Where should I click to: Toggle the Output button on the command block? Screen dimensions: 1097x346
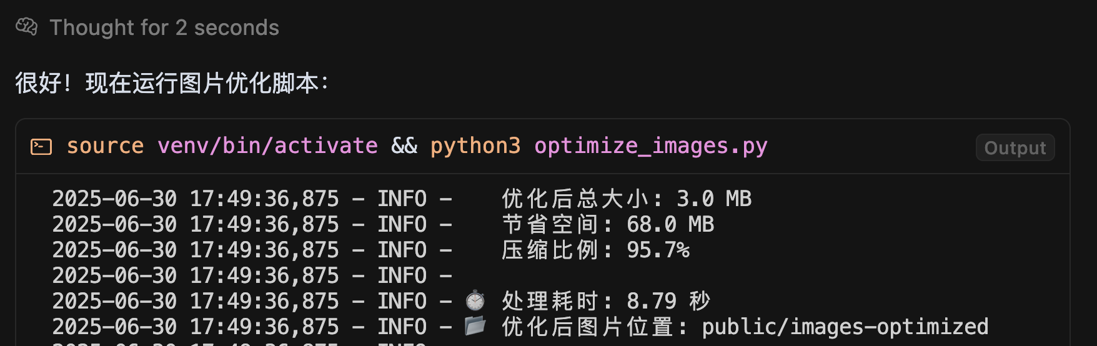[1015, 148]
